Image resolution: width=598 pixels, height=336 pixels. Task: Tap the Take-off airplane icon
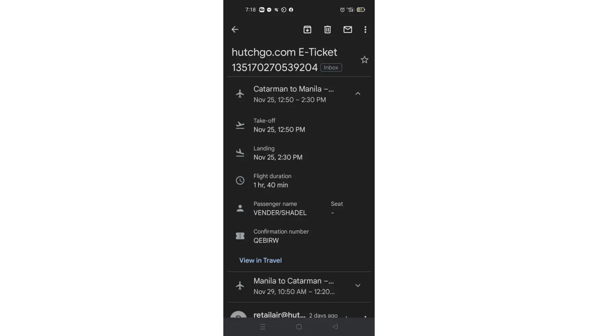[x=240, y=125]
